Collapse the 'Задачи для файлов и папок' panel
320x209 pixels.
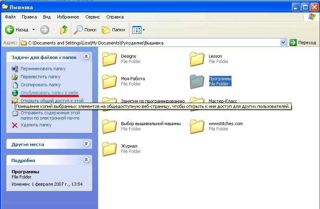click(x=86, y=57)
